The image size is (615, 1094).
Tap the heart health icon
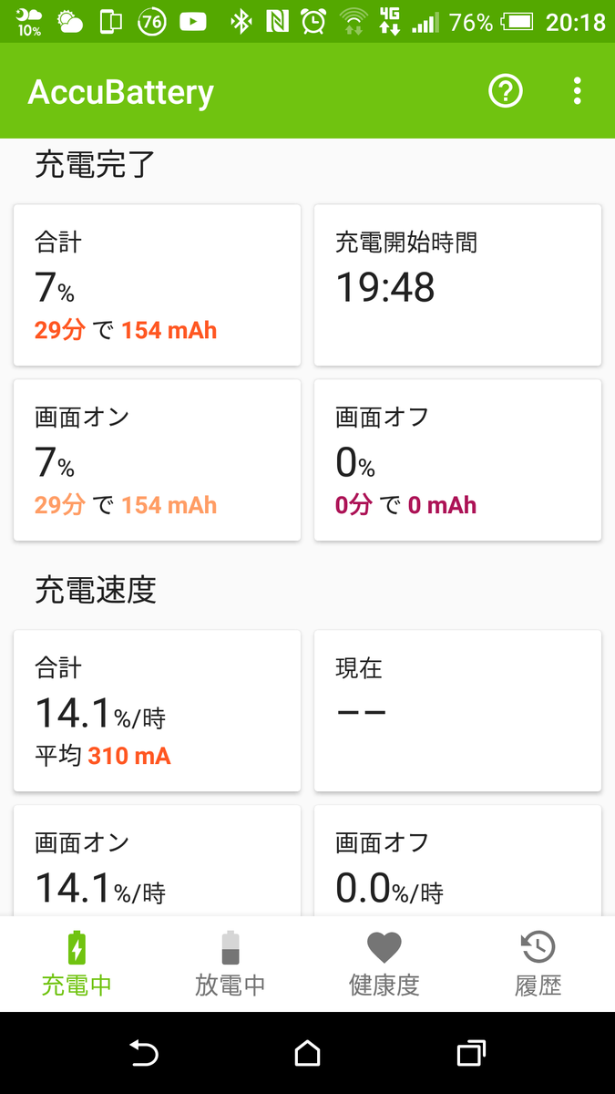pyautogui.click(x=384, y=948)
